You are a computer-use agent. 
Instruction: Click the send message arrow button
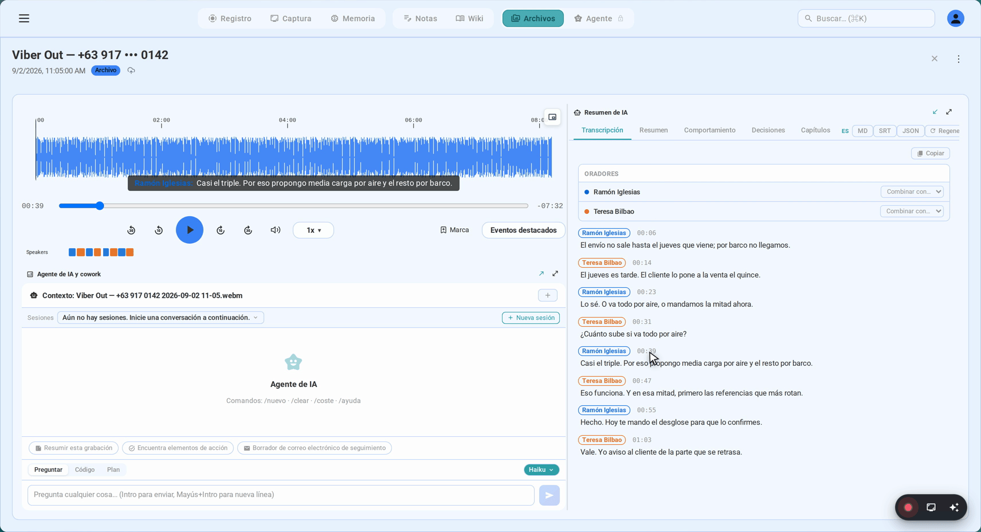(550, 495)
